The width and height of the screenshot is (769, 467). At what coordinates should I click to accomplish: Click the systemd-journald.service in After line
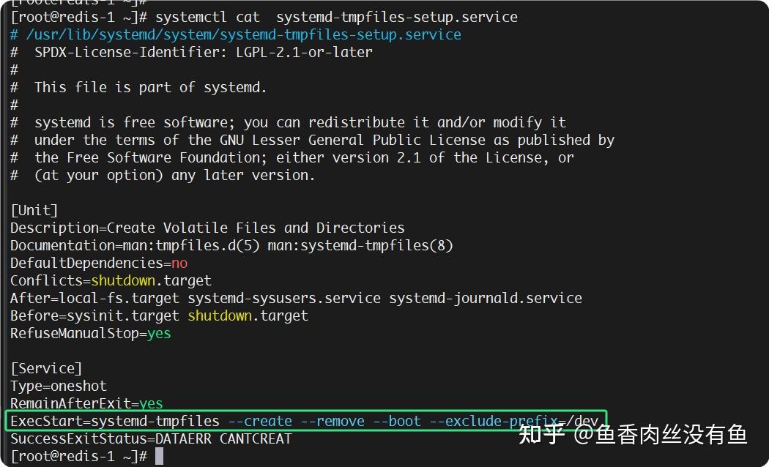tap(487, 298)
